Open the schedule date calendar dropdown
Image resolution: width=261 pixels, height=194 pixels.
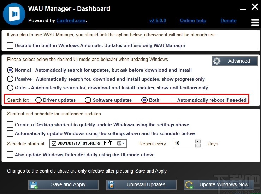(x=121, y=143)
